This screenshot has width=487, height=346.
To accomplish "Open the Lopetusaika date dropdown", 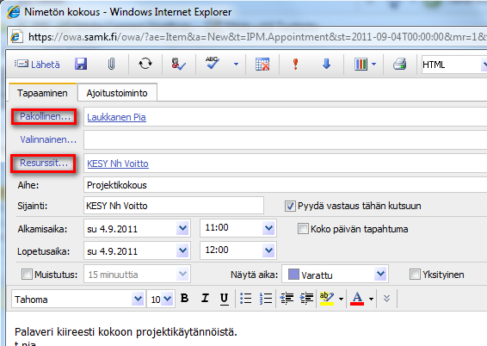I will click(182, 250).
